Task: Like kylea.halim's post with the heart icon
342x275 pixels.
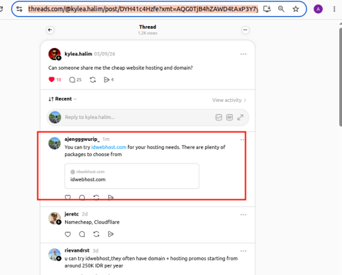Action: (51, 79)
